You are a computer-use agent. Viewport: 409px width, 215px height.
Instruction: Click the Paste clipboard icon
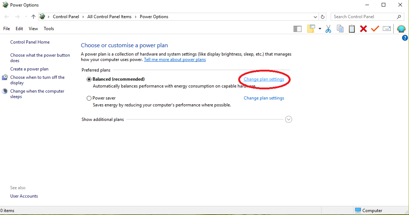click(x=352, y=29)
